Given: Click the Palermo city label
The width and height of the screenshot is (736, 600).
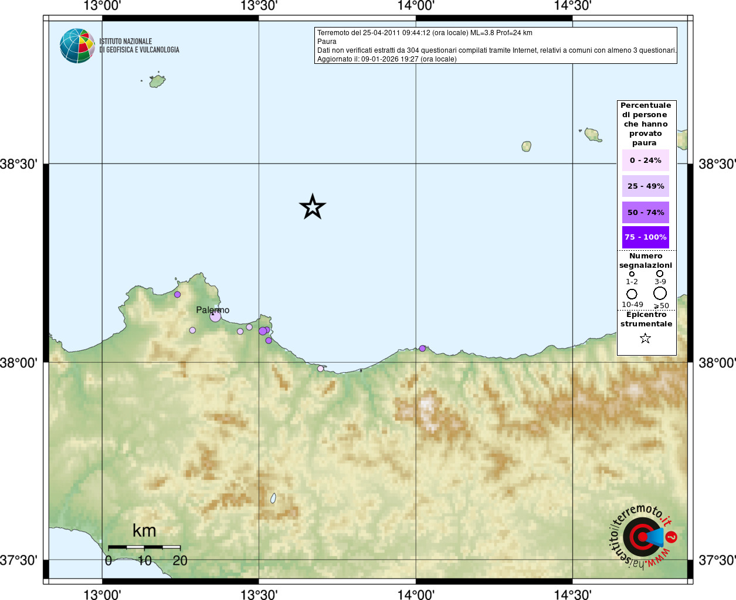Looking at the screenshot, I should click(213, 310).
